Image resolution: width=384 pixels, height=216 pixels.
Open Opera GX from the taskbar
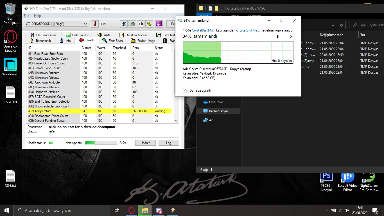coord(131,210)
